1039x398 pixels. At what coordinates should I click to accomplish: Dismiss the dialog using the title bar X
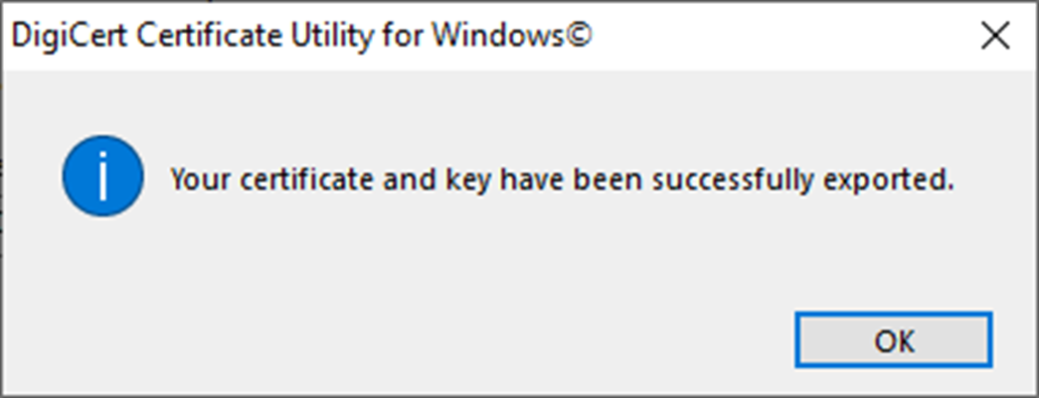click(995, 37)
